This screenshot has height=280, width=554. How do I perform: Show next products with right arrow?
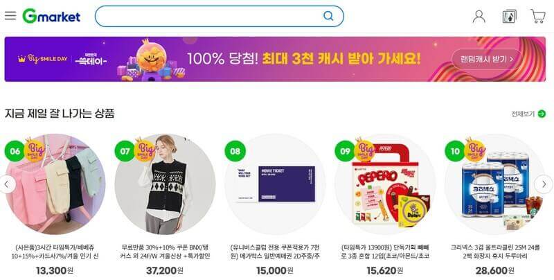544,184
